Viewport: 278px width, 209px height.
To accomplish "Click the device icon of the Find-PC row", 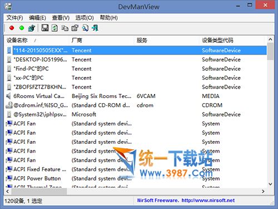I will [x=9, y=69].
